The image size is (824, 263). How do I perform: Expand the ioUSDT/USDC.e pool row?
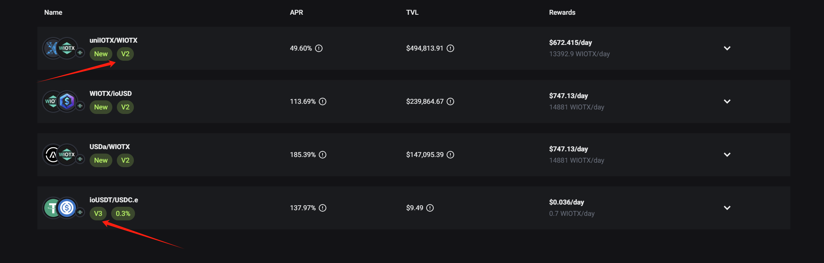coord(727,208)
